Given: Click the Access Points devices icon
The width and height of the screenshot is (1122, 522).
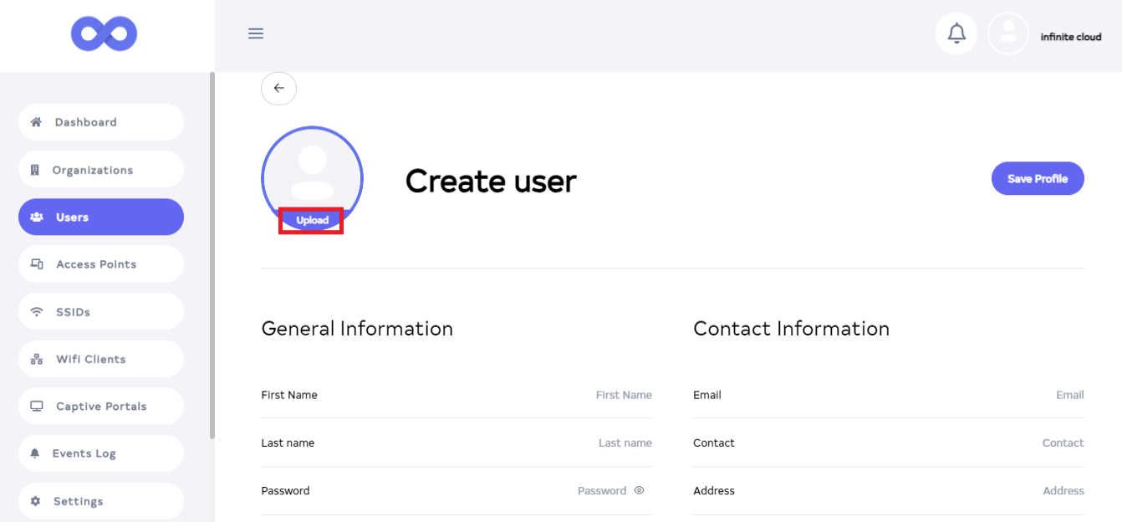Looking at the screenshot, I should [x=36, y=264].
